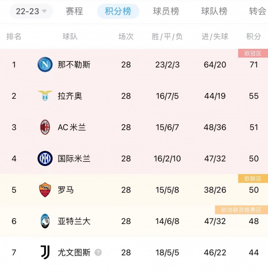The height and width of the screenshot is (272, 268).
Task: Click the Atalanta team logo
Action: pyautogui.click(x=45, y=221)
